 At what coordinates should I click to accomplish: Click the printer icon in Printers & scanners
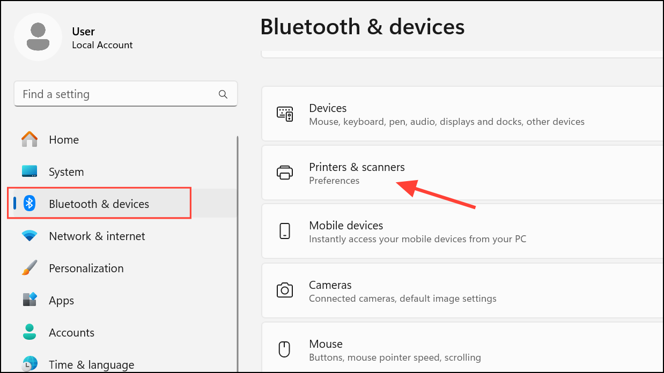point(284,173)
